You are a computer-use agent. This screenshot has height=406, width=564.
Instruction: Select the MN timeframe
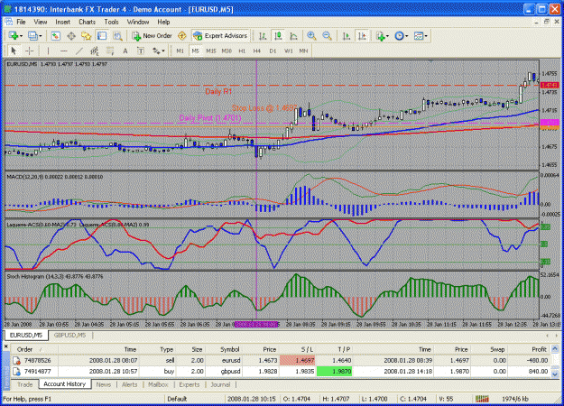(303, 51)
